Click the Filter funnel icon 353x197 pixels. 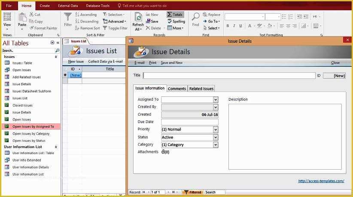coord(67,17)
